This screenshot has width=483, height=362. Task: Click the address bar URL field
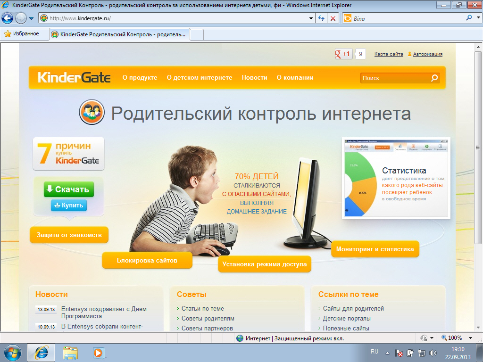pos(173,18)
